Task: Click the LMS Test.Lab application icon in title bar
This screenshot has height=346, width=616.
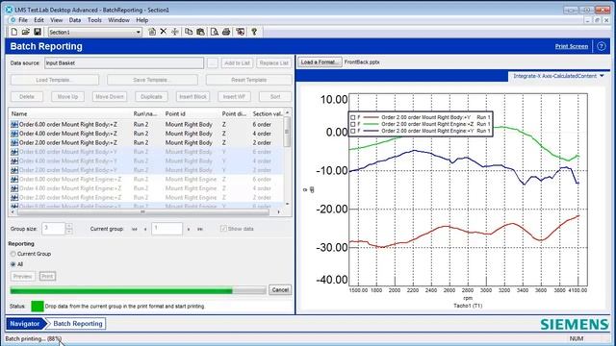Action: tap(9, 10)
